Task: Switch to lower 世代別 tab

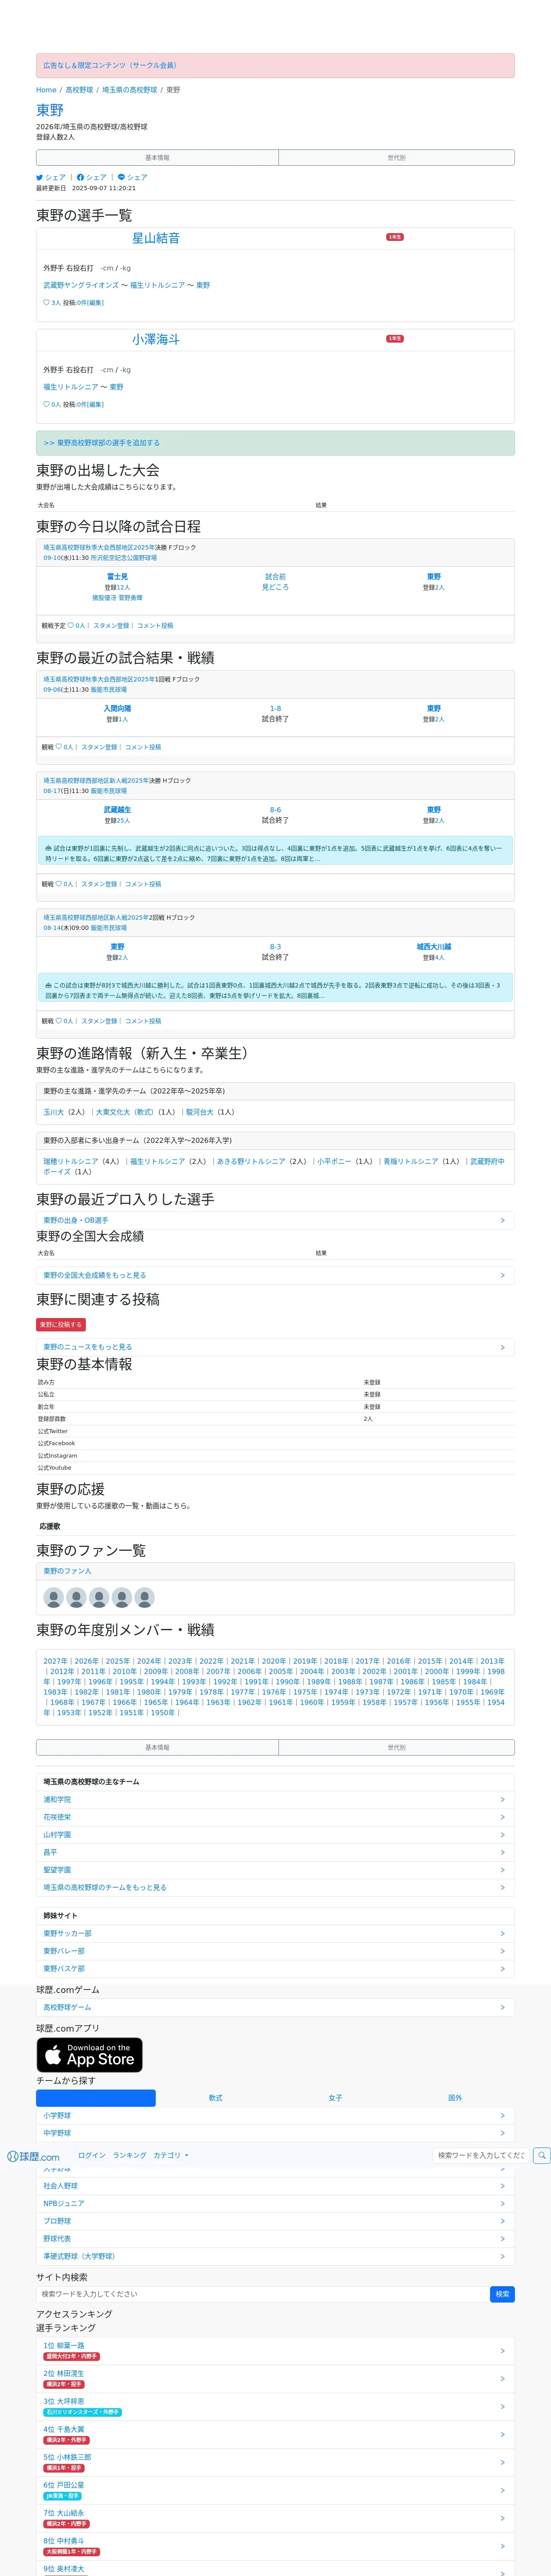Action: pyautogui.click(x=396, y=1747)
